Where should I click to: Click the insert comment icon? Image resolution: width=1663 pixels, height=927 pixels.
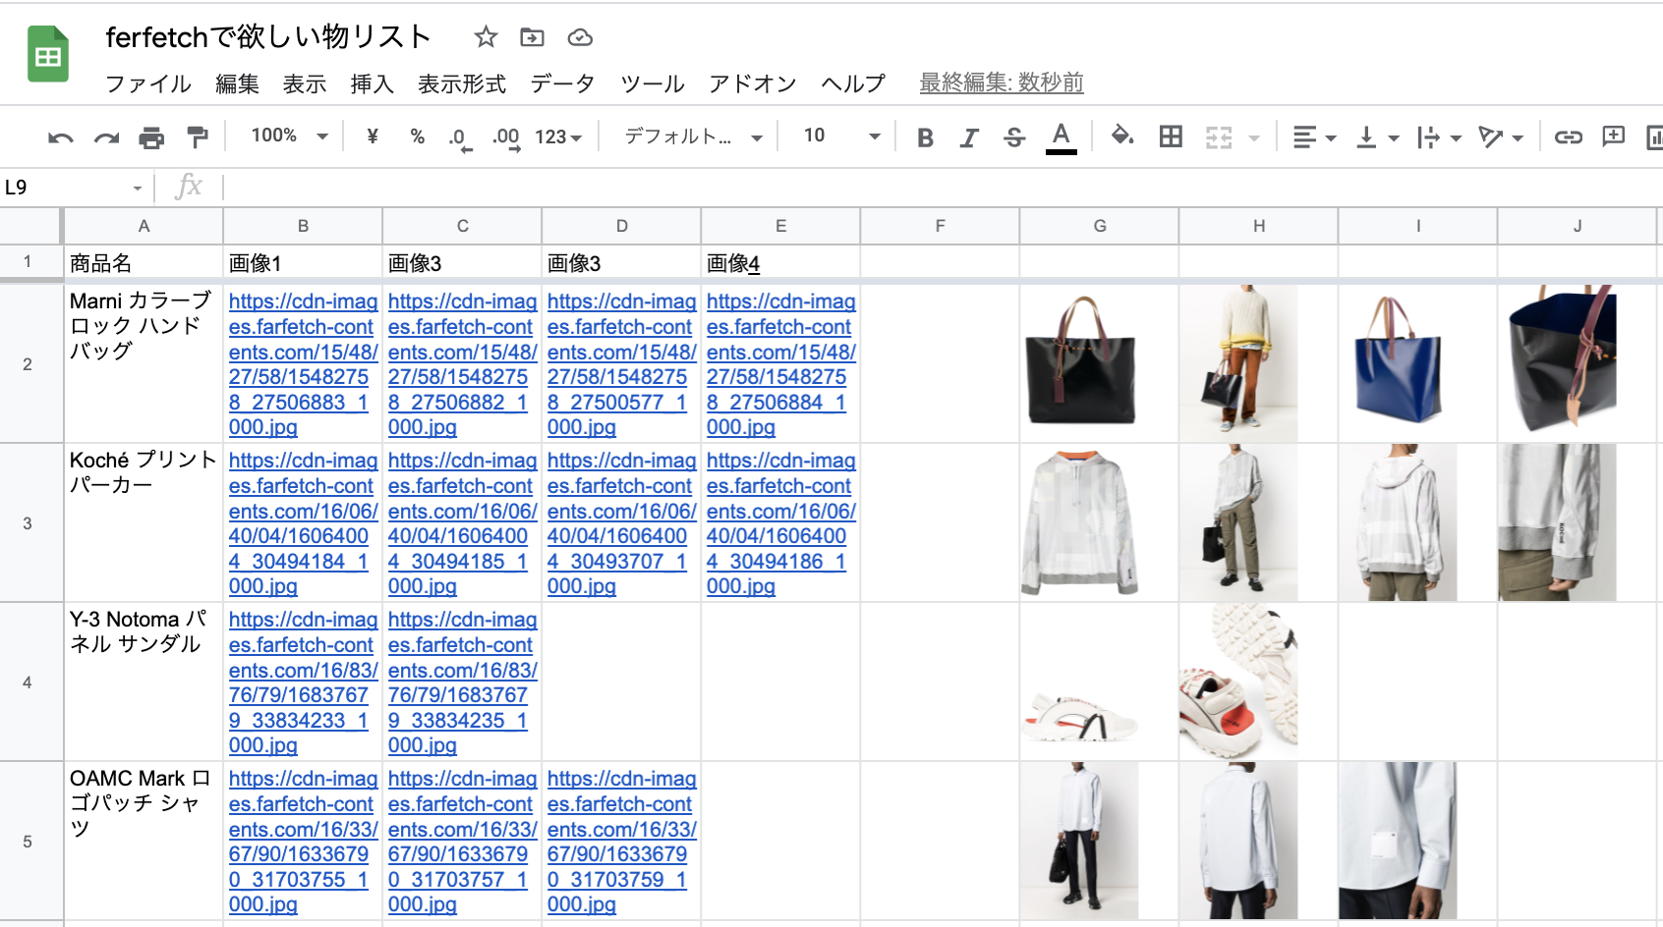pyautogui.click(x=1613, y=136)
